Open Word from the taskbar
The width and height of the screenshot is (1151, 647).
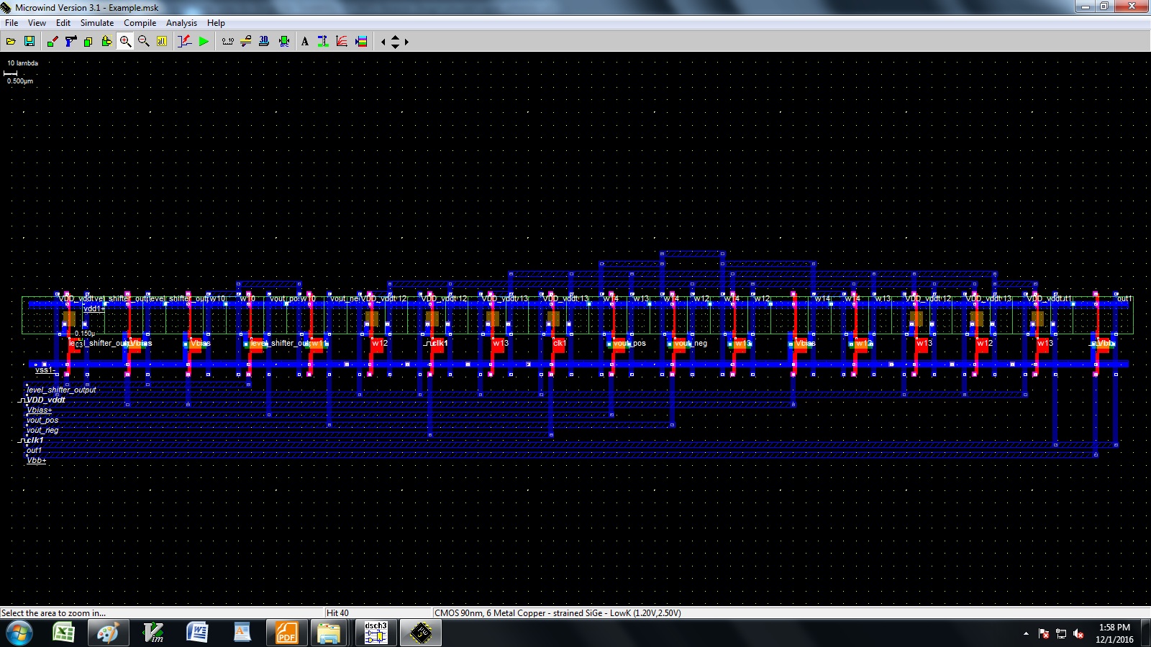coord(198,633)
